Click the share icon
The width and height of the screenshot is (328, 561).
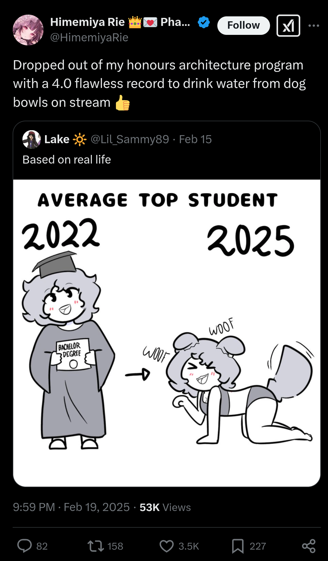(x=309, y=546)
